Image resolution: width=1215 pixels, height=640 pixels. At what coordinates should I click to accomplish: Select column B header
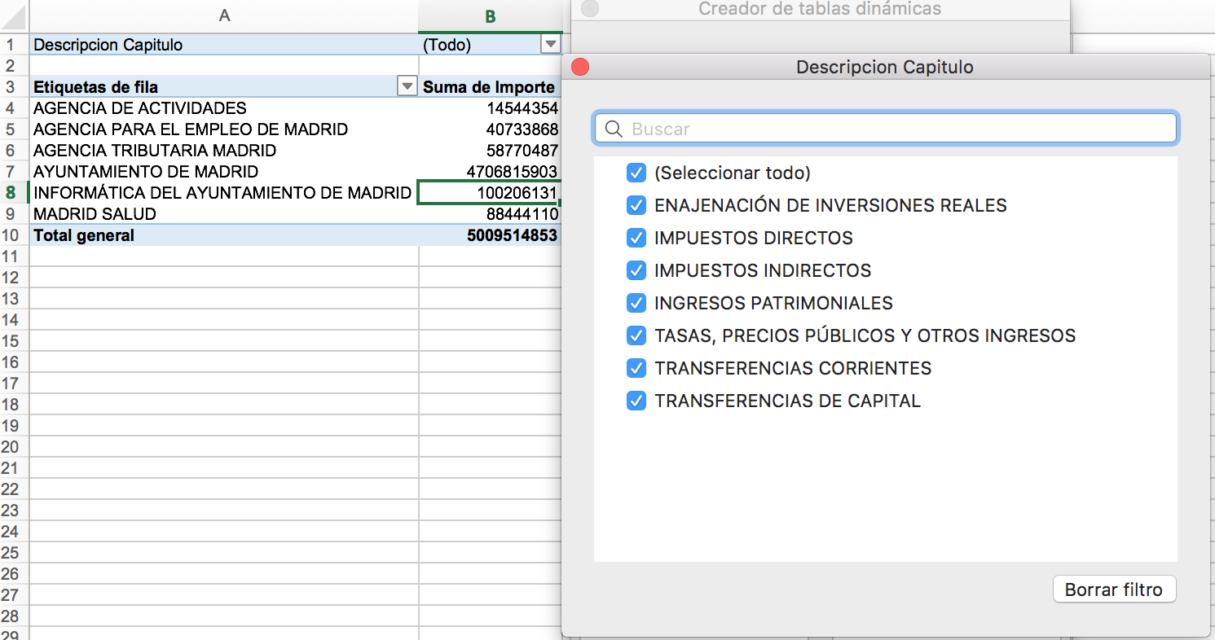click(x=490, y=15)
